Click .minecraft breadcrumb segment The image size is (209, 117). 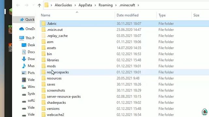point(127,5)
